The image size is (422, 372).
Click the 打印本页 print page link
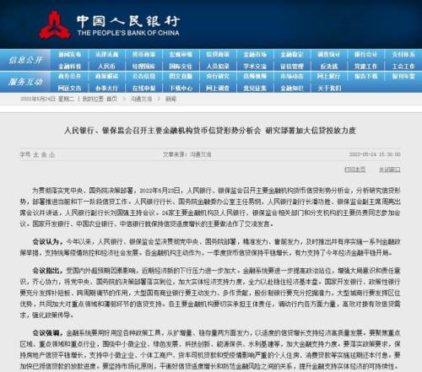(x=354, y=170)
